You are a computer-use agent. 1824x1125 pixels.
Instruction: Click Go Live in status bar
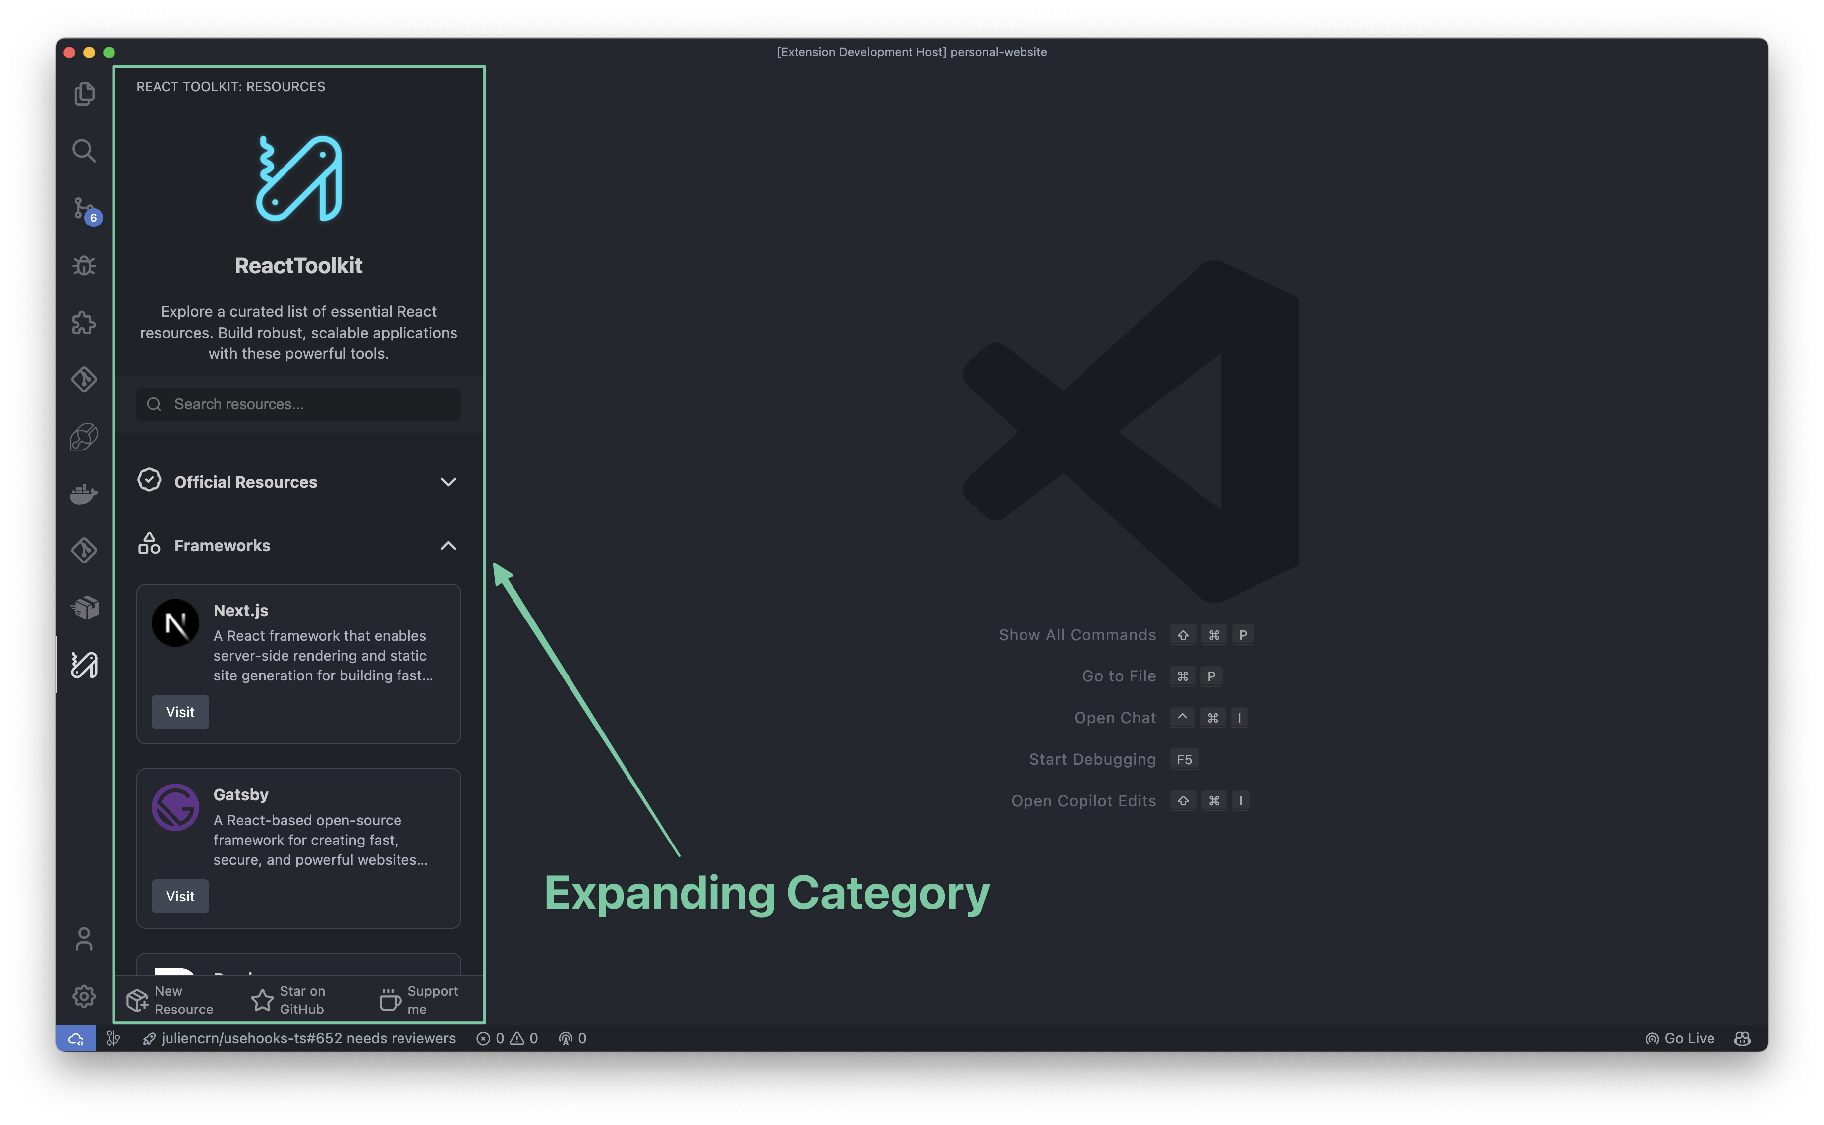click(1680, 1038)
